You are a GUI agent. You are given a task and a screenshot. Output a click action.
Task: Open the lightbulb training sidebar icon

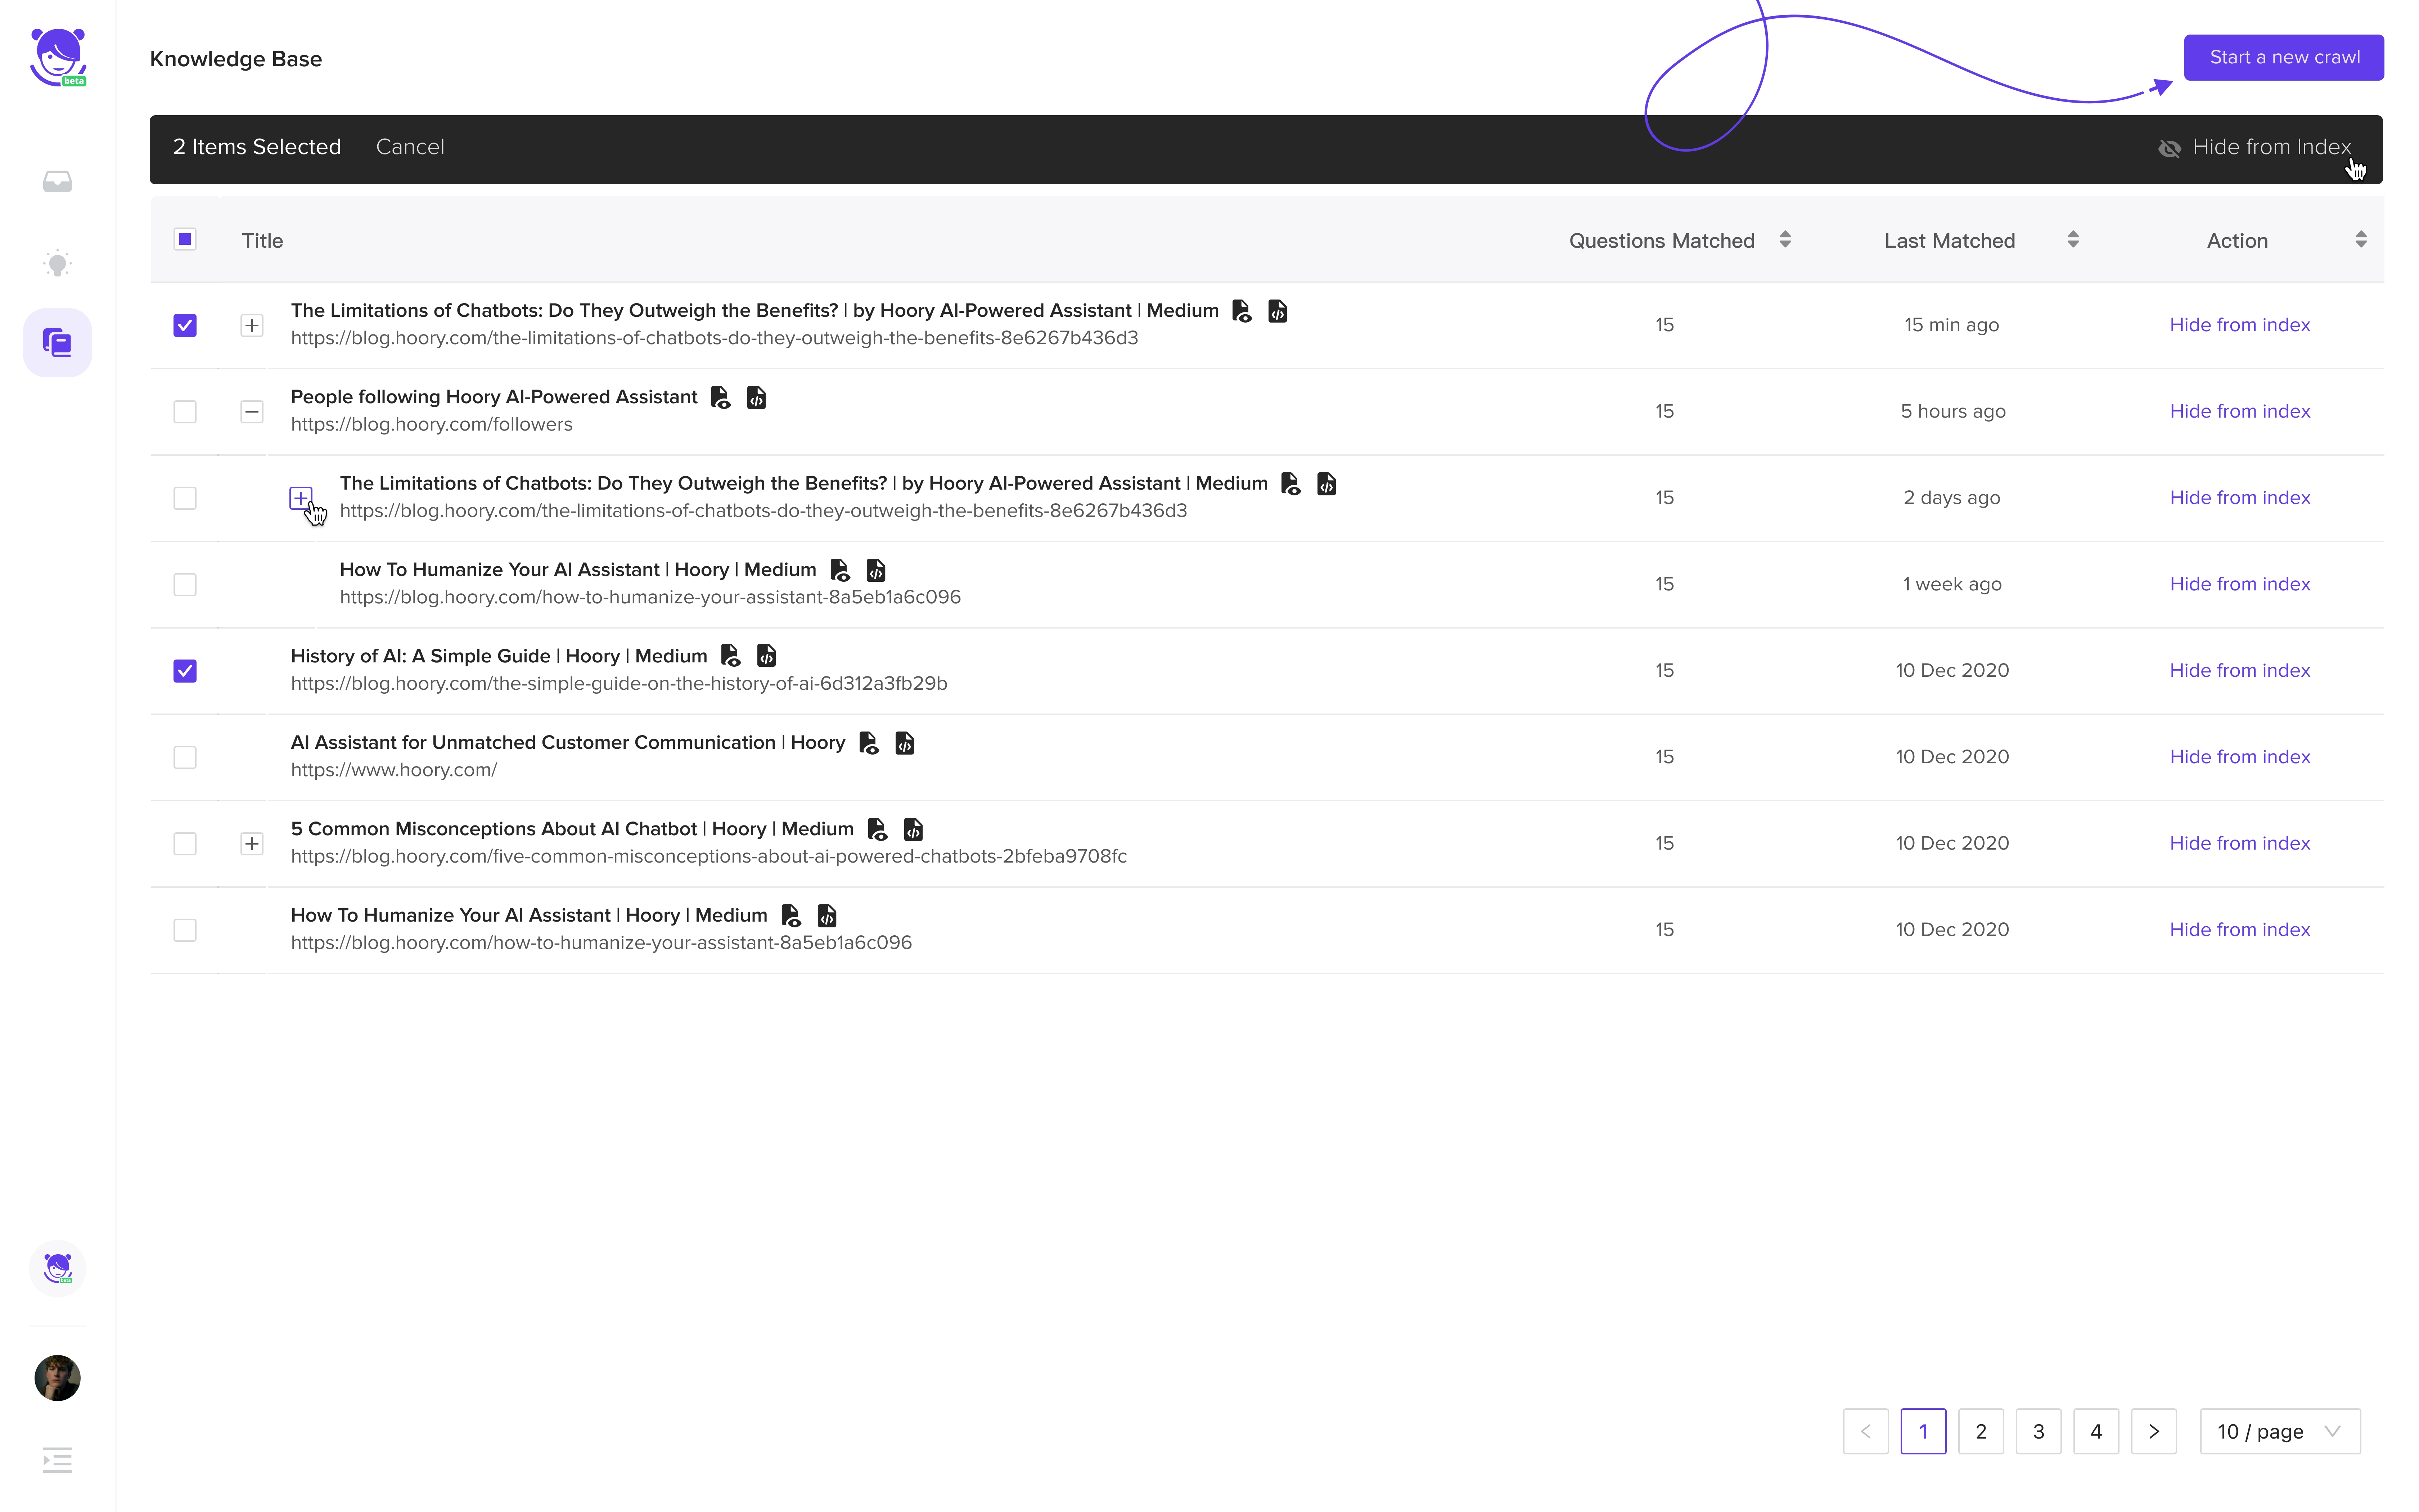pos(57,263)
